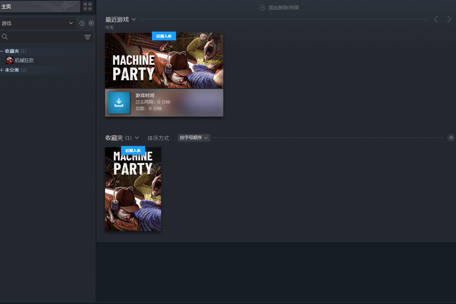Show previous items with left arrow
456x304 pixels.
[x=436, y=19]
